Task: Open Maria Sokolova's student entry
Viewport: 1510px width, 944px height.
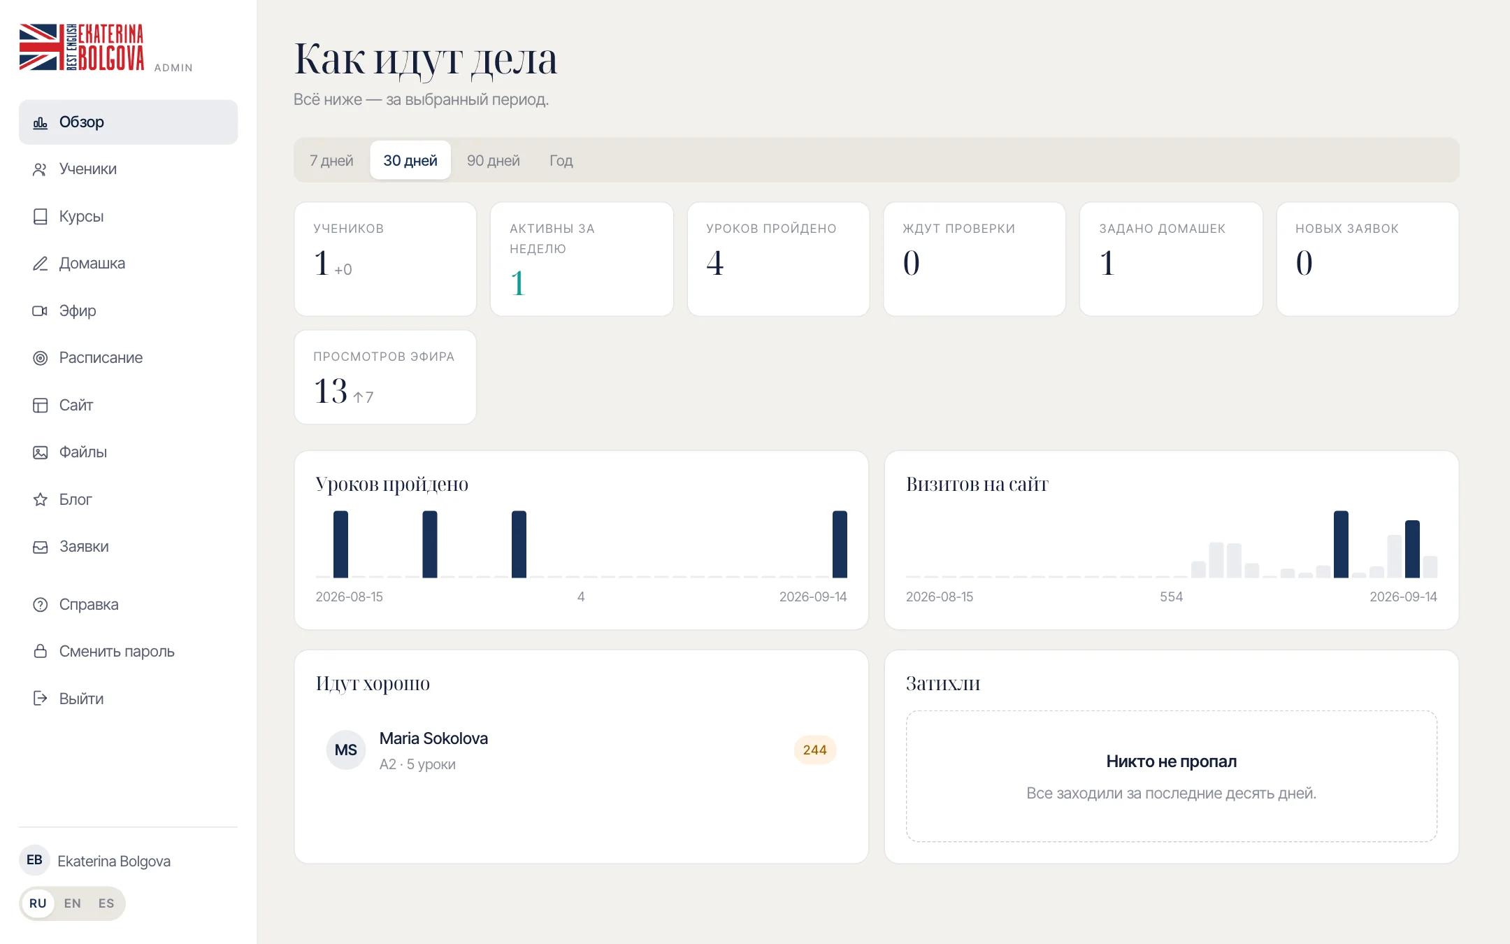Action: click(581, 750)
